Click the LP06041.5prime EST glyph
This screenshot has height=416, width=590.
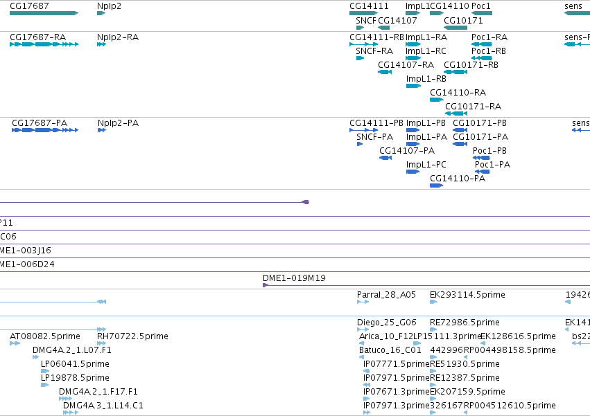point(45,371)
